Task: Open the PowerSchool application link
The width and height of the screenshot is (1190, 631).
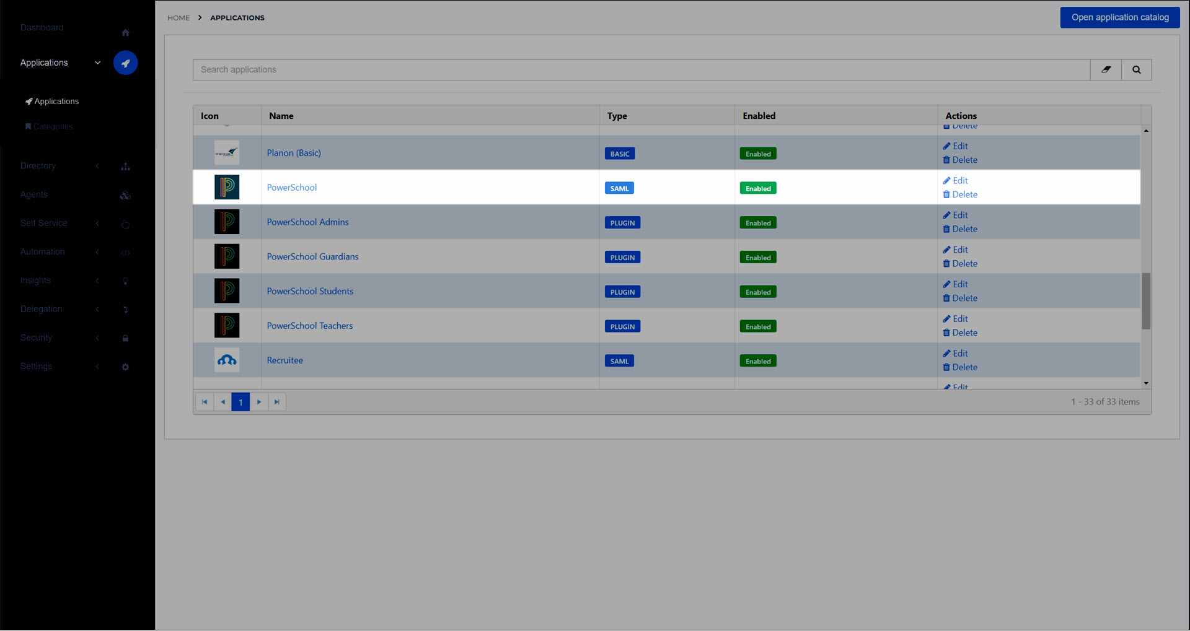Action: click(x=291, y=187)
